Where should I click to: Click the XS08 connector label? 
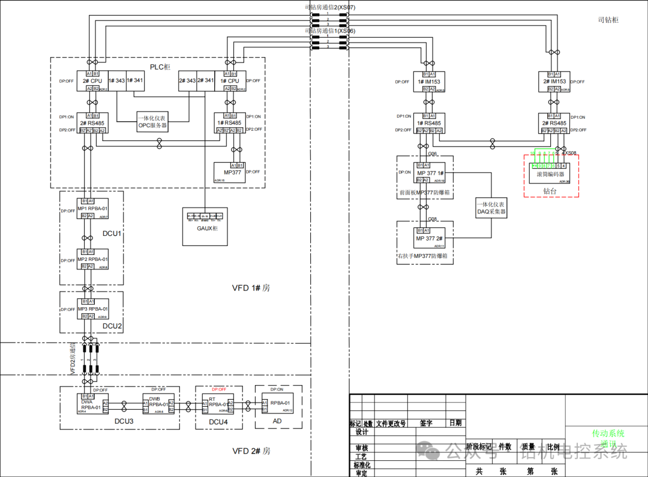(x=571, y=152)
